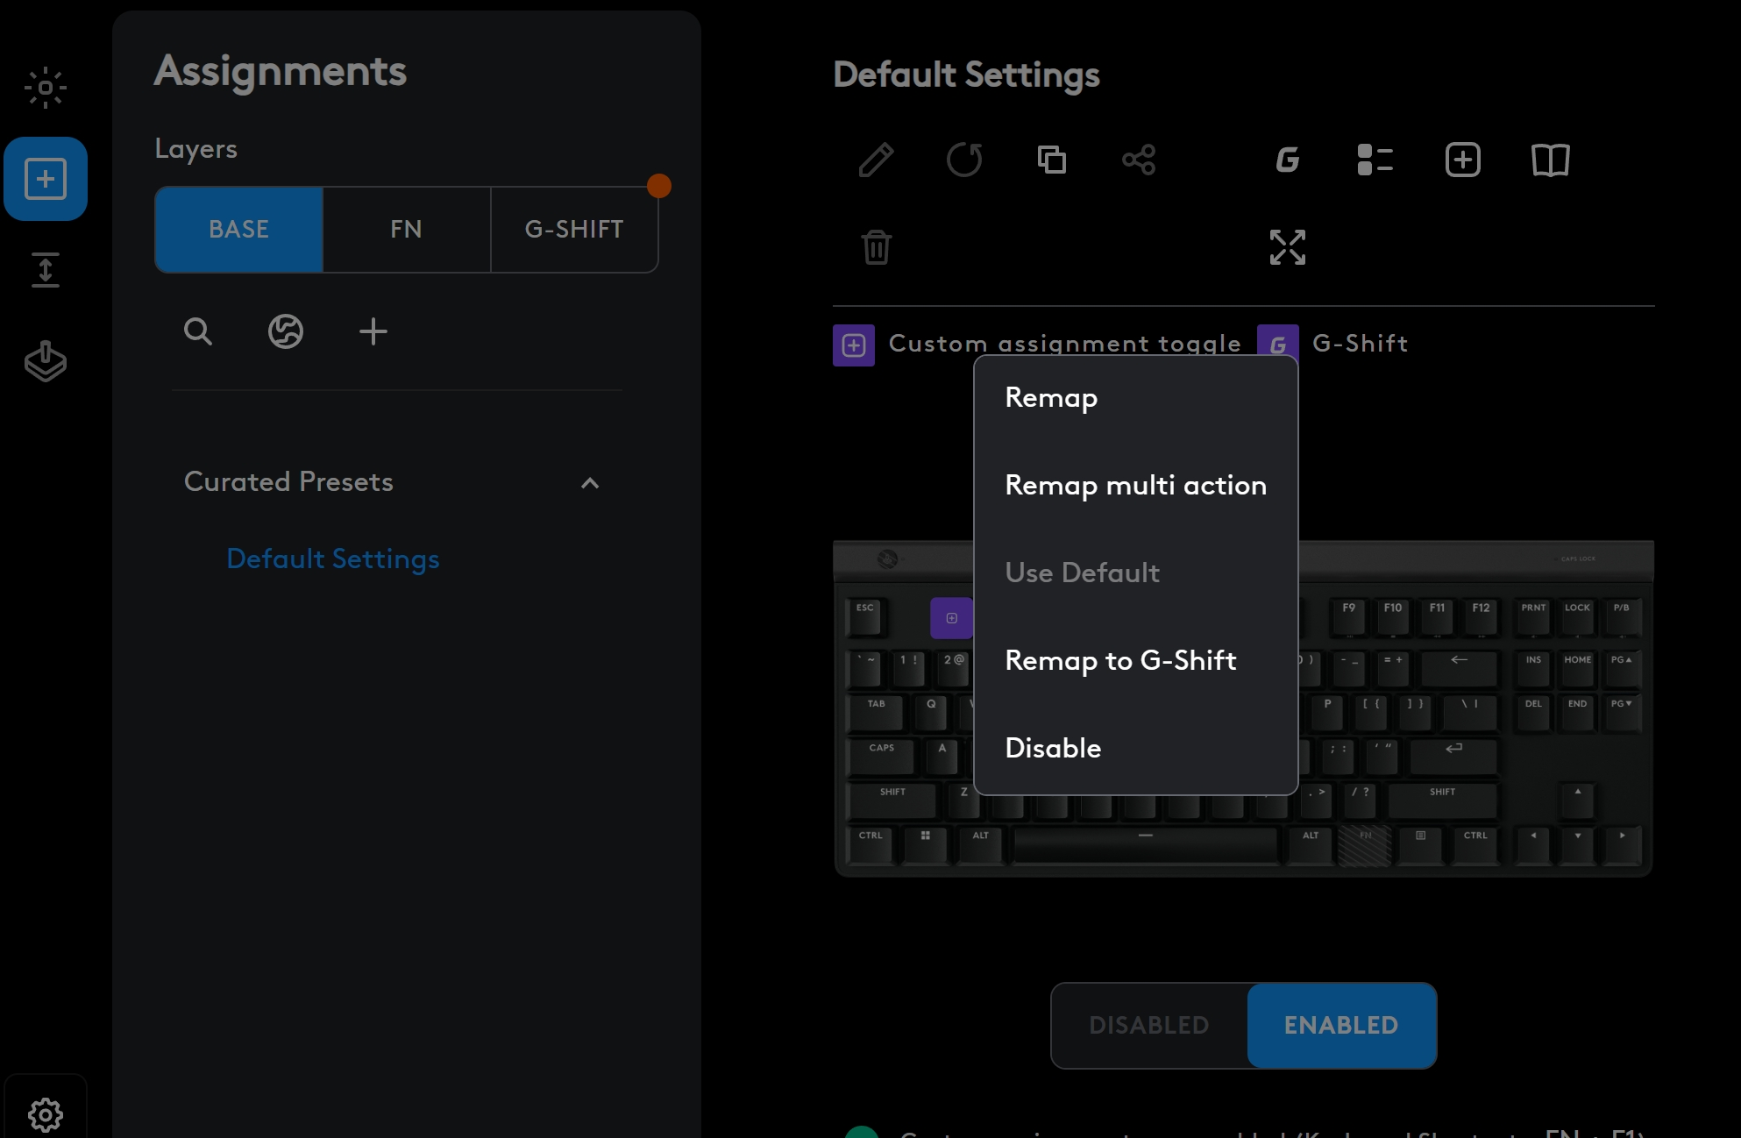Open lighting settings in sidebar
Viewport: 1741px width, 1138px height.
point(46,88)
